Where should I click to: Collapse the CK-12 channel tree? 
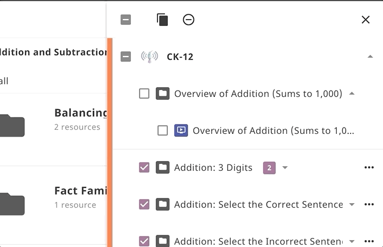pos(370,57)
